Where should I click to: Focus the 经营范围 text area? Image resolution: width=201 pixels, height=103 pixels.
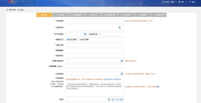pyautogui.click(x=94, y=90)
